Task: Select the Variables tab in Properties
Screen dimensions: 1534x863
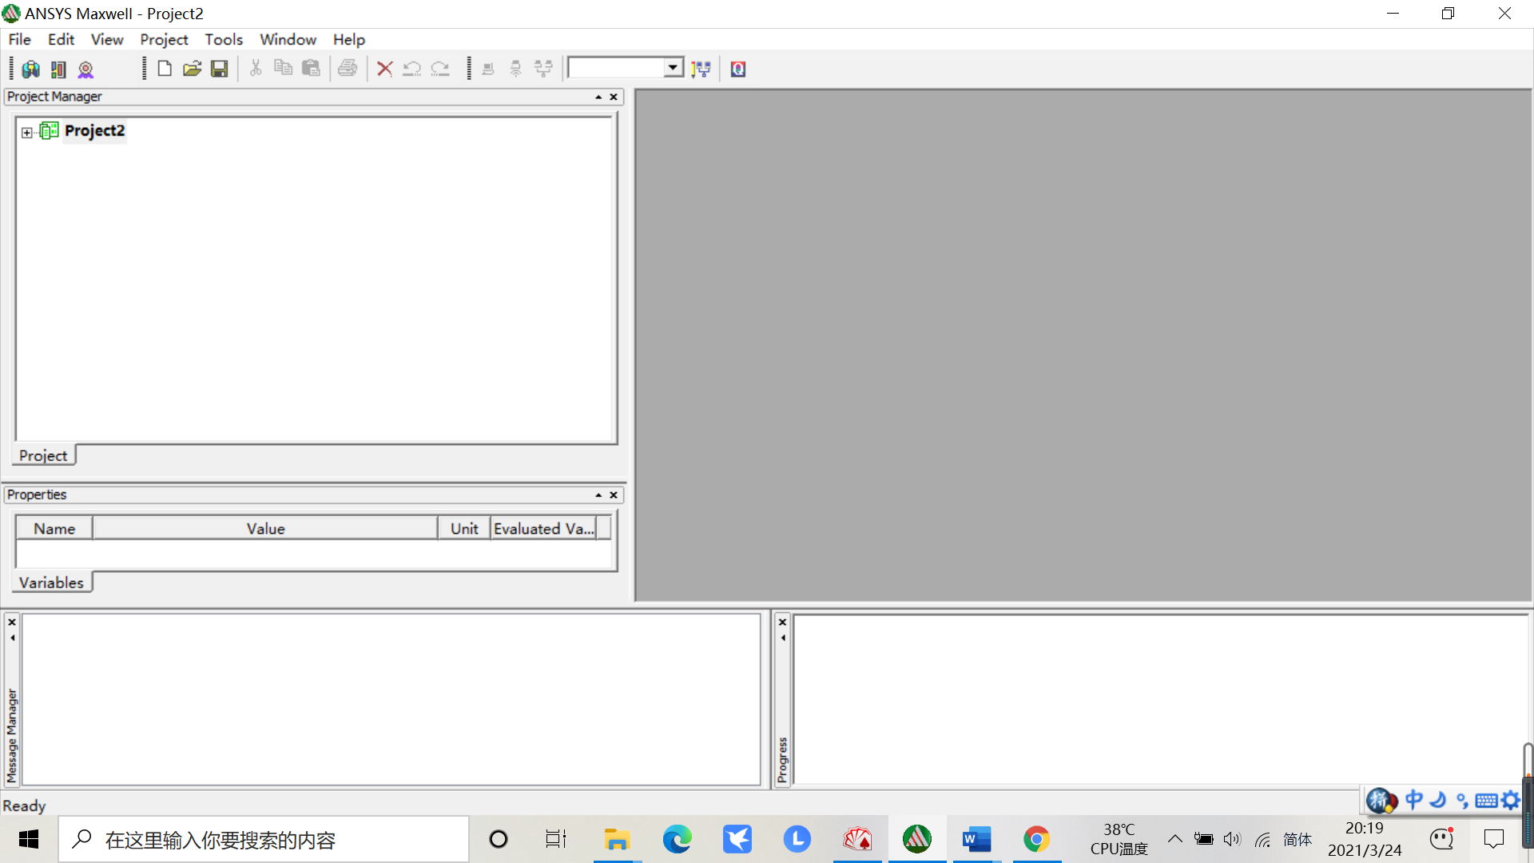Action: pyautogui.click(x=51, y=583)
